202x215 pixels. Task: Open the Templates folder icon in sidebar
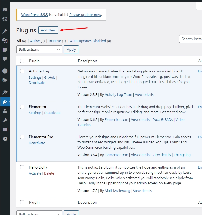point(5,80)
